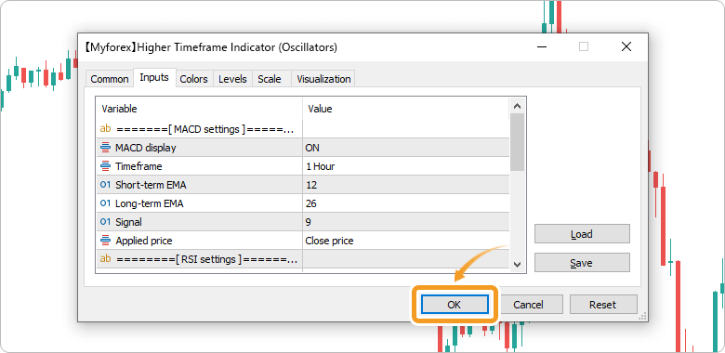
Task: Save the current input parameters
Action: point(582,263)
